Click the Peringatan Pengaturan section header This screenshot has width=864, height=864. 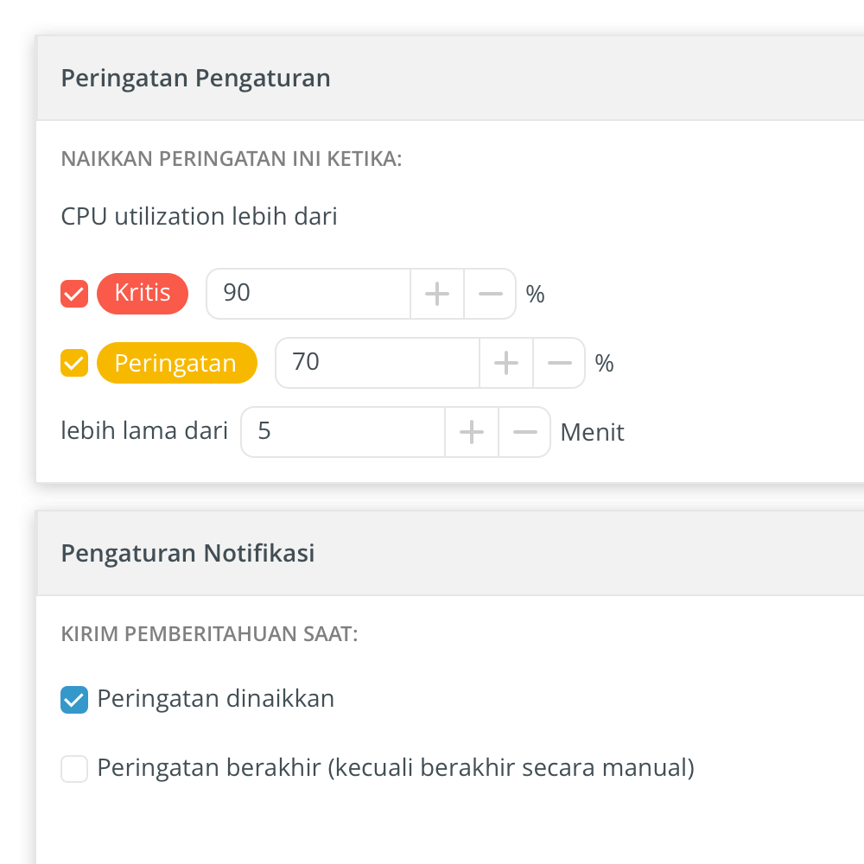(196, 79)
